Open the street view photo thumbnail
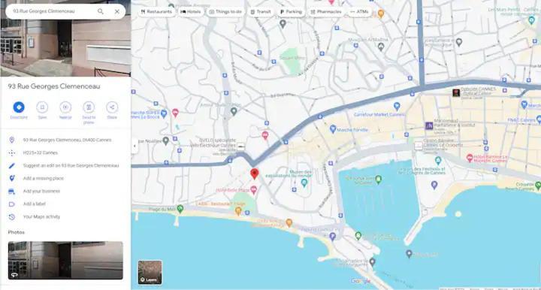 click(65, 261)
